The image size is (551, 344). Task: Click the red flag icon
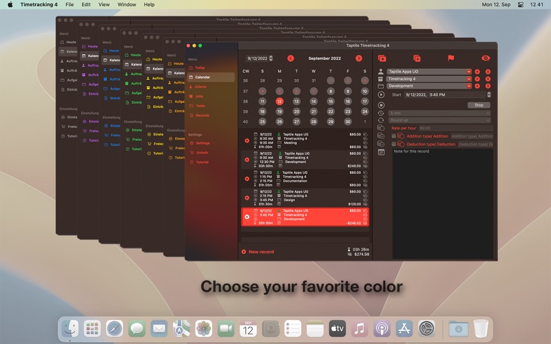point(451,58)
